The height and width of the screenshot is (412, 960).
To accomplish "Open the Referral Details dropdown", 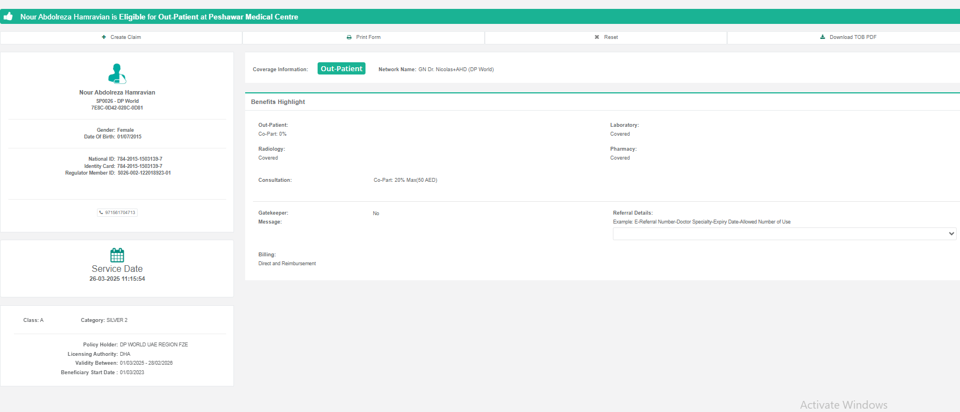I will 784,234.
